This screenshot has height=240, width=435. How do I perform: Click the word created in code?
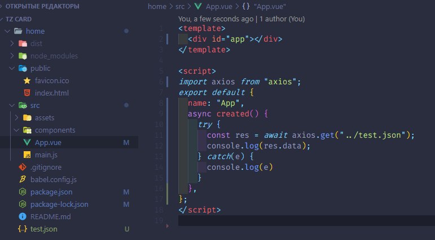[x=233, y=114]
